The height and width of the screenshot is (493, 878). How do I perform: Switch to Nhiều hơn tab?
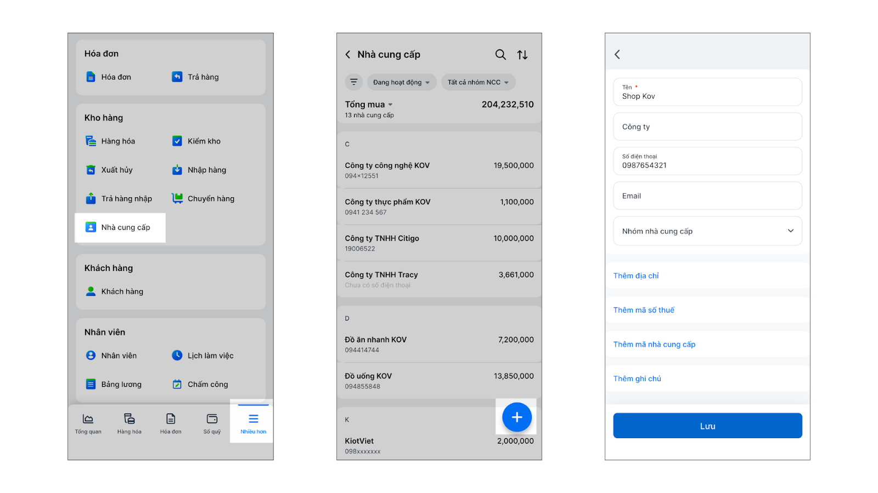253,423
